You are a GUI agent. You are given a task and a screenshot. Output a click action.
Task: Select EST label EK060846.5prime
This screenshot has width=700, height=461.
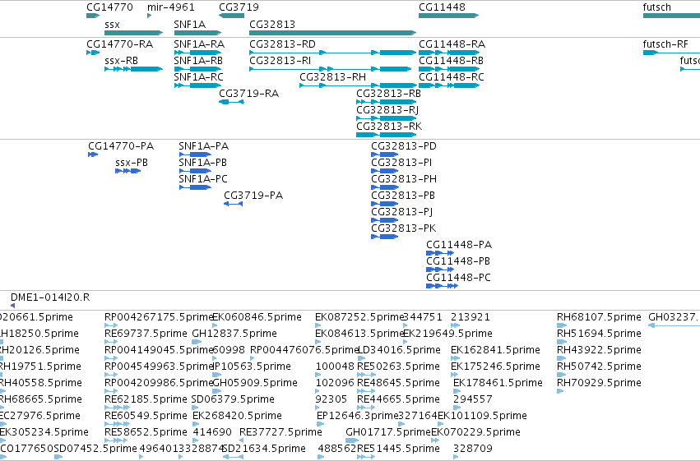257,317
